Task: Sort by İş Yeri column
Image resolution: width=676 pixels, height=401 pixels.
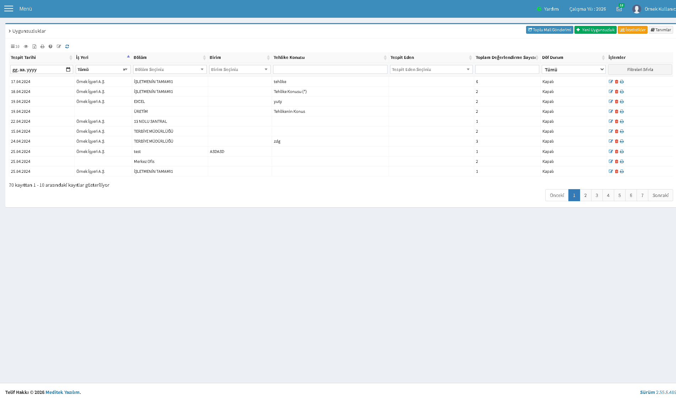Action: coord(103,57)
